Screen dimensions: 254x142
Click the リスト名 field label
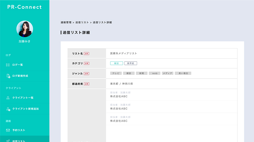pos(78,54)
